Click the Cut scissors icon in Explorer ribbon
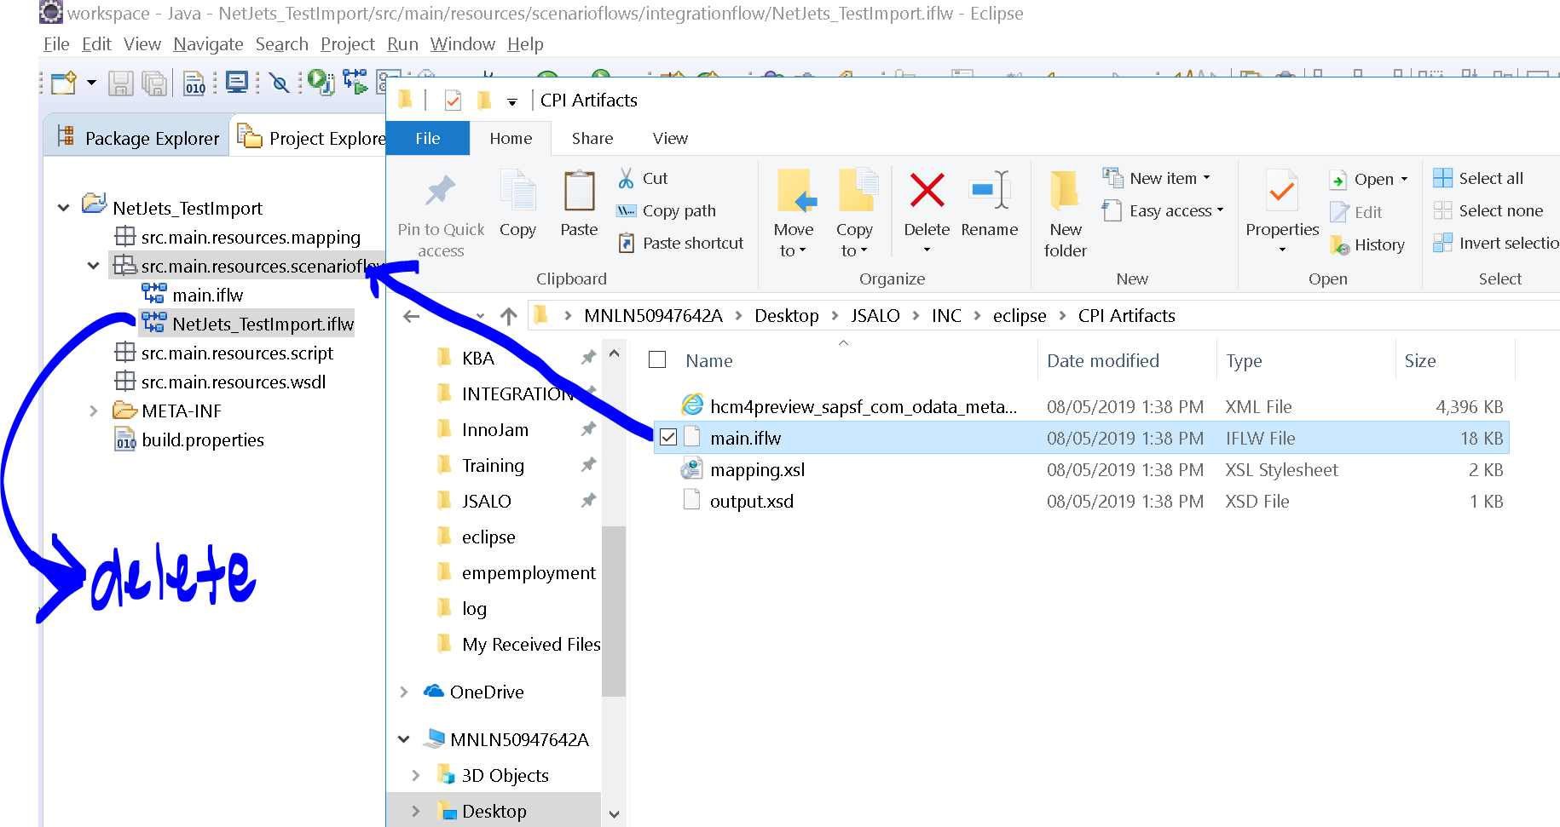The image size is (1560, 827). click(x=626, y=178)
